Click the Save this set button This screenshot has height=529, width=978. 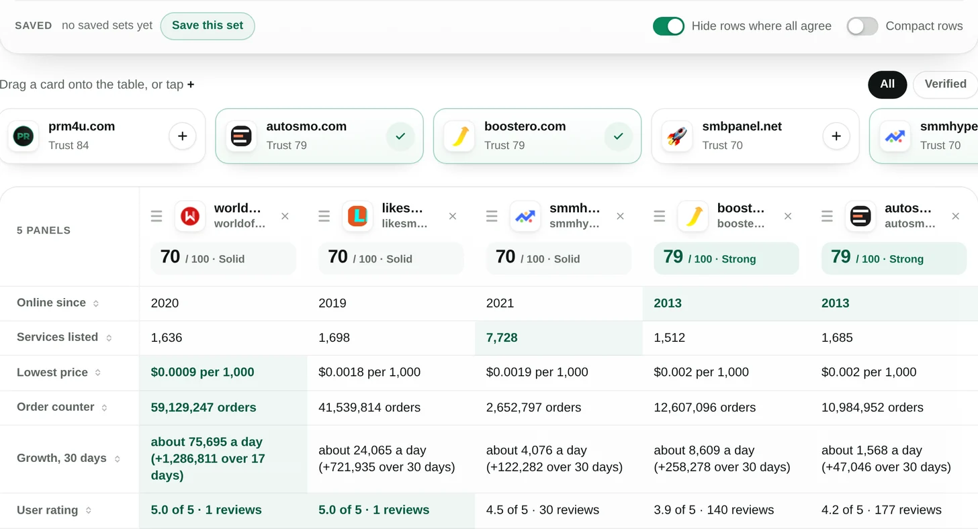coord(208,26)
